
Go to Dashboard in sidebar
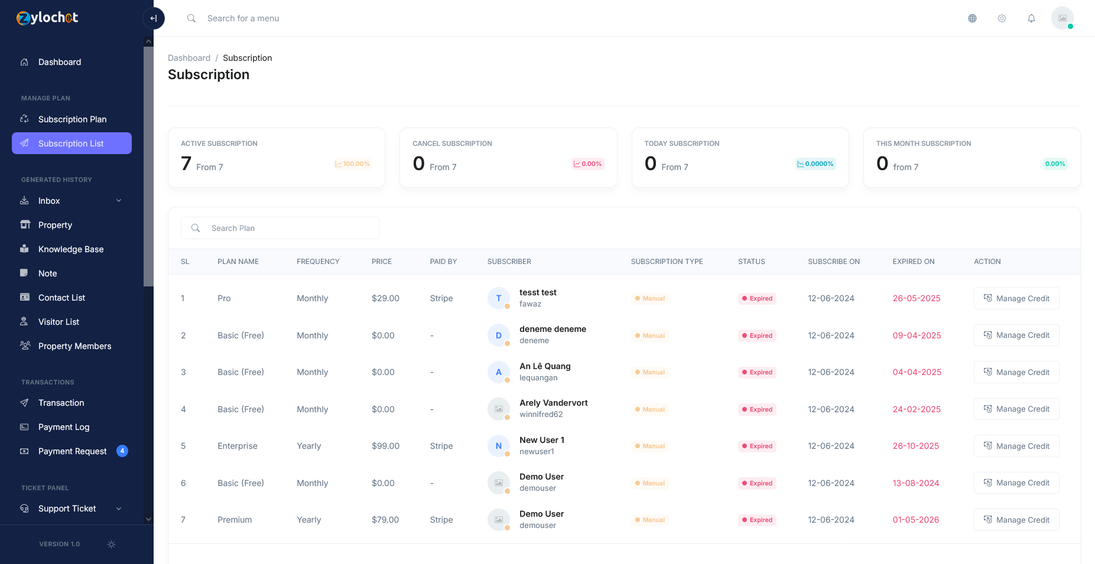72,62
